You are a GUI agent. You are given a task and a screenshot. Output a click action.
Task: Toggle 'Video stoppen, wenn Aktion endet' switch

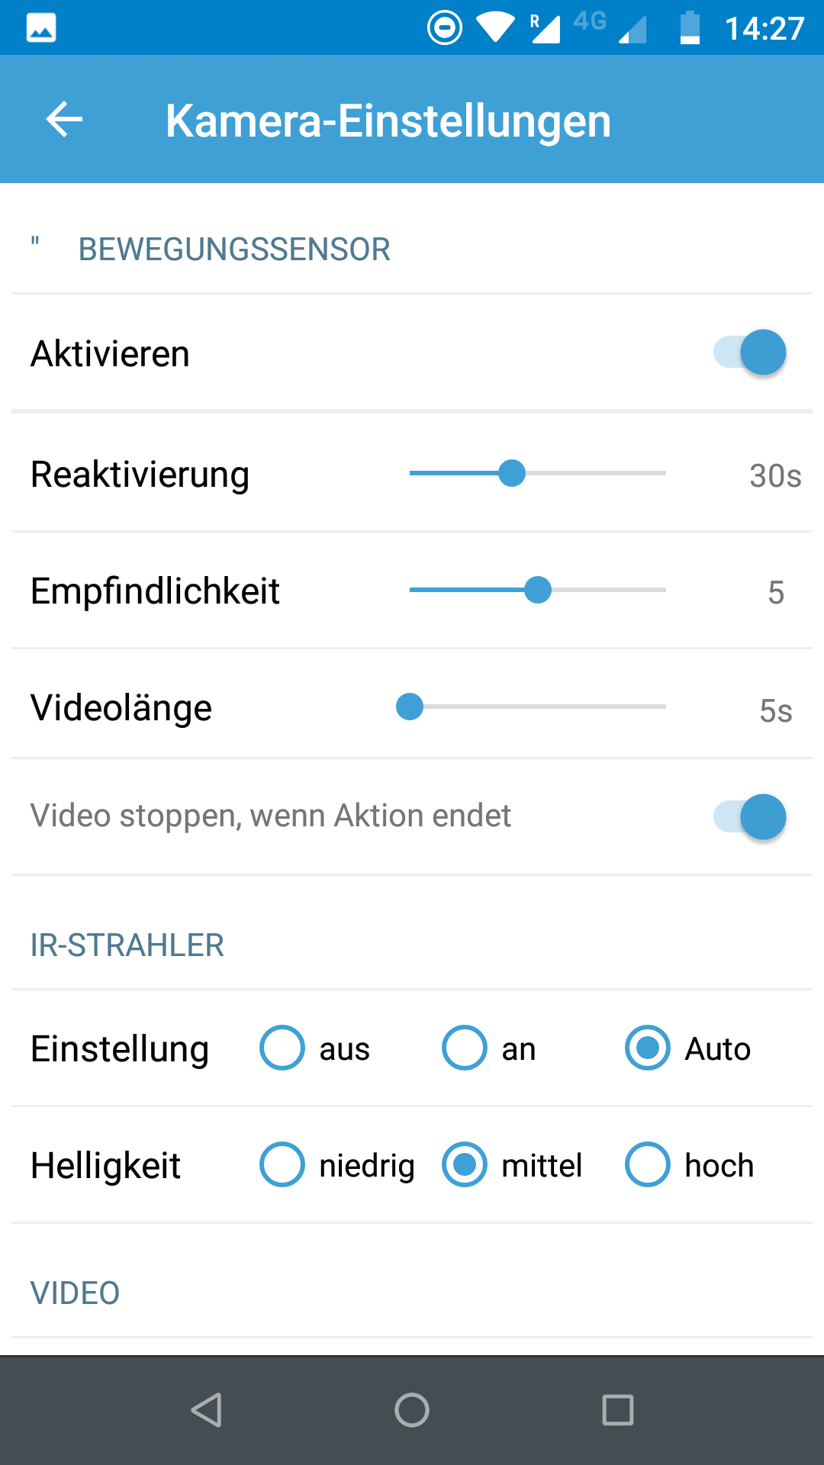click(x=750, y=817)
